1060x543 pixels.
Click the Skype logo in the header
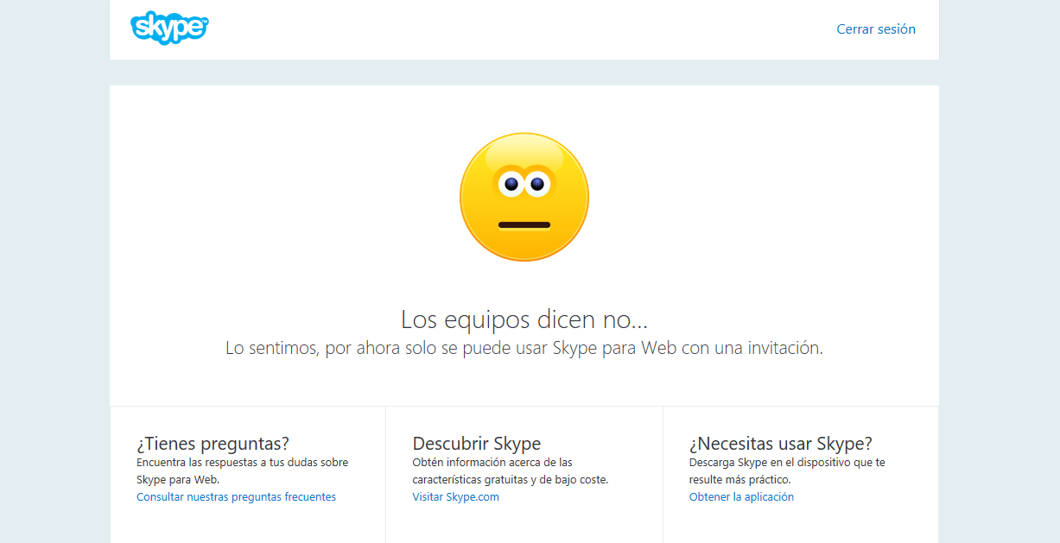pyautogui.click(x=169, y=28)
